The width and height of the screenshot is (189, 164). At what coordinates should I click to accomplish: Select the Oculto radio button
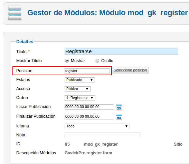click(x=97, y=61)
